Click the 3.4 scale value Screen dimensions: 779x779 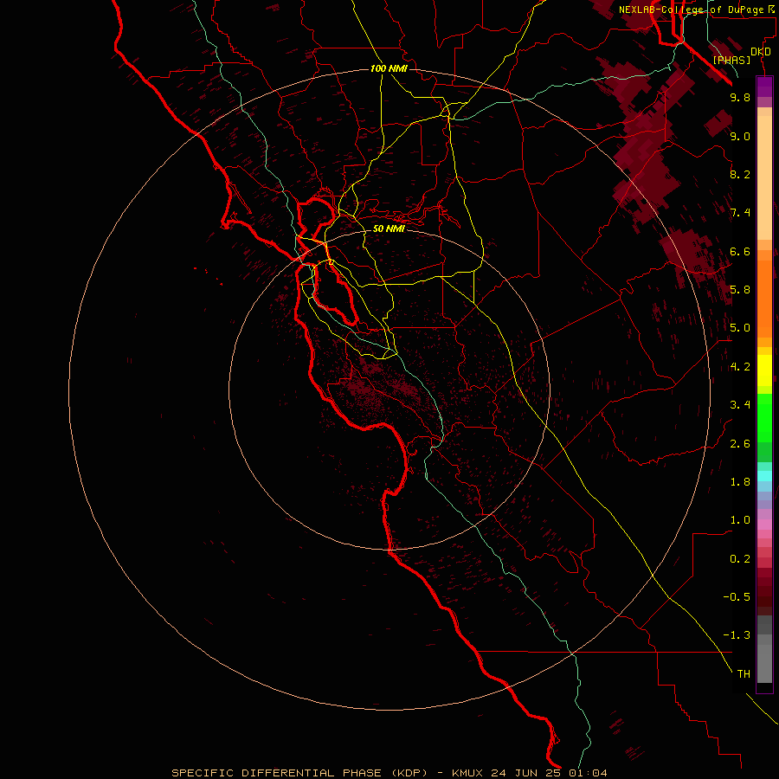740,405
